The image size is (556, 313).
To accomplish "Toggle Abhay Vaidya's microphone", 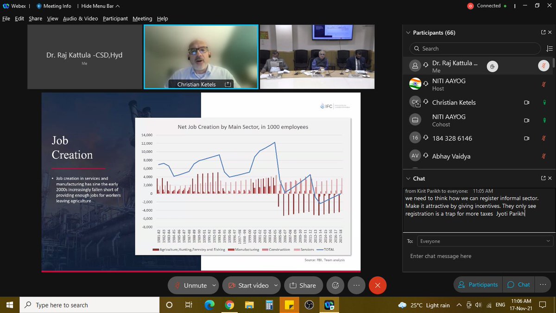I will point(544,156).
